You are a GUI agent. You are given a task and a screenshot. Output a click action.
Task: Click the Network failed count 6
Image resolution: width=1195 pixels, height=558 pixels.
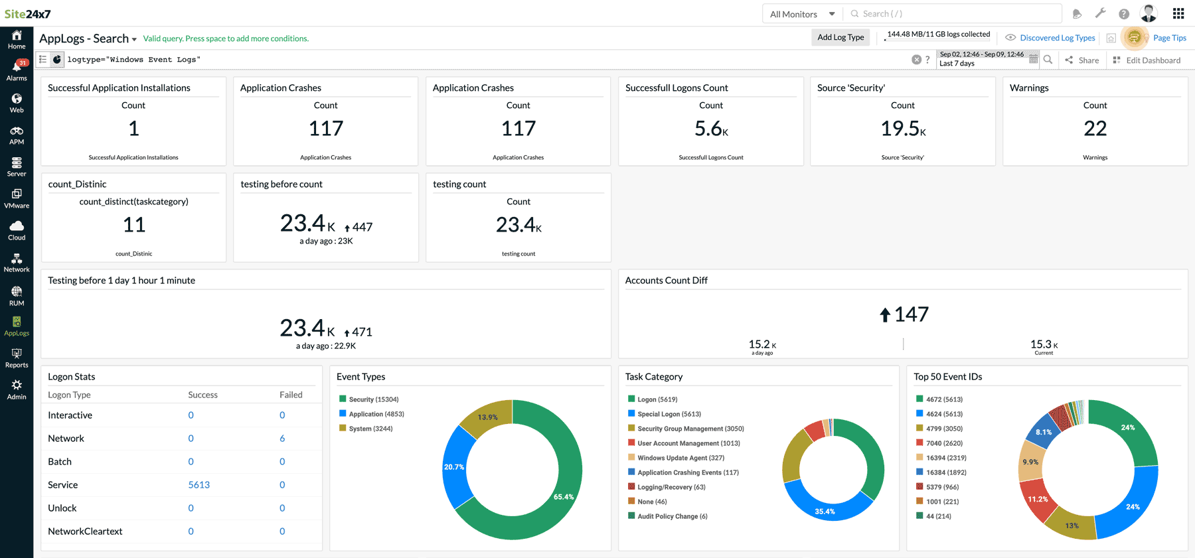[x=282, y=439]
